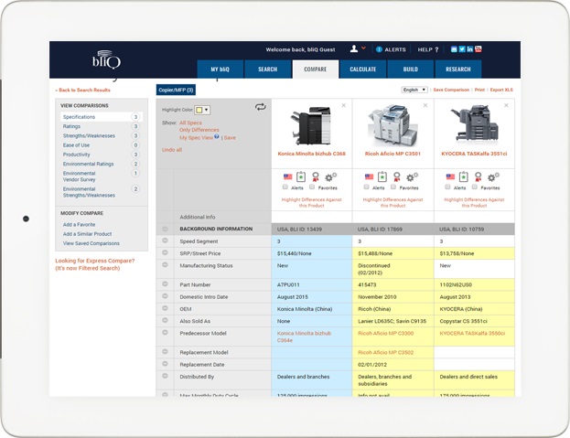Screen dimensions: 570x438
Task: Collapse the Part Number row
Action: (x=165, y=284)
